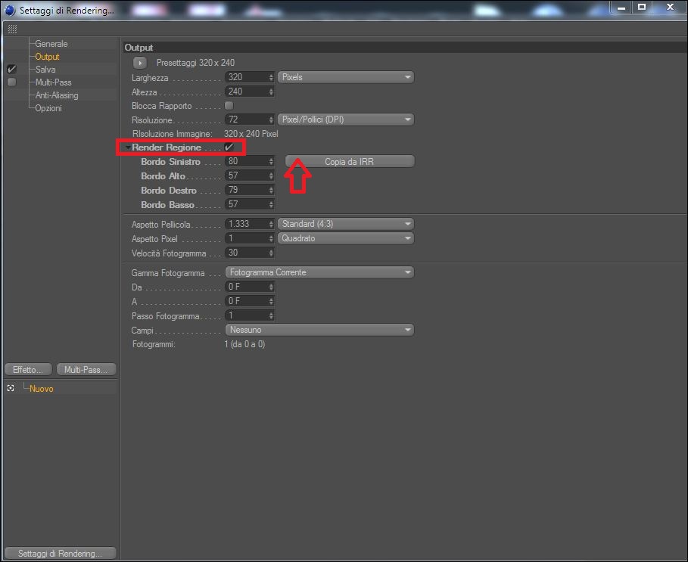Click the Effetto... button

[28, 370]
